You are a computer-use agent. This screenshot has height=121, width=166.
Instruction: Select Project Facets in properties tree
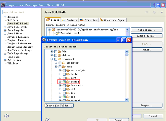(x=17, y=40)
